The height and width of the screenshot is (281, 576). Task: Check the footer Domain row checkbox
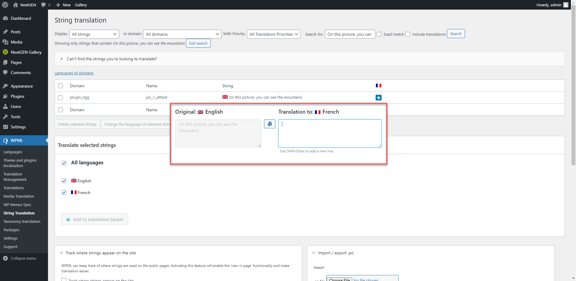(61, 110)
